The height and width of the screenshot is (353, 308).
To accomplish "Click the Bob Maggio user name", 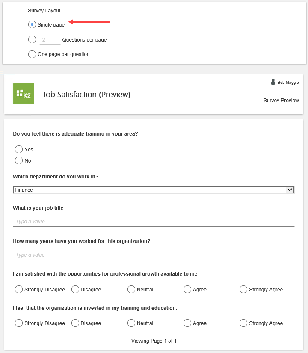I will 288,83.
